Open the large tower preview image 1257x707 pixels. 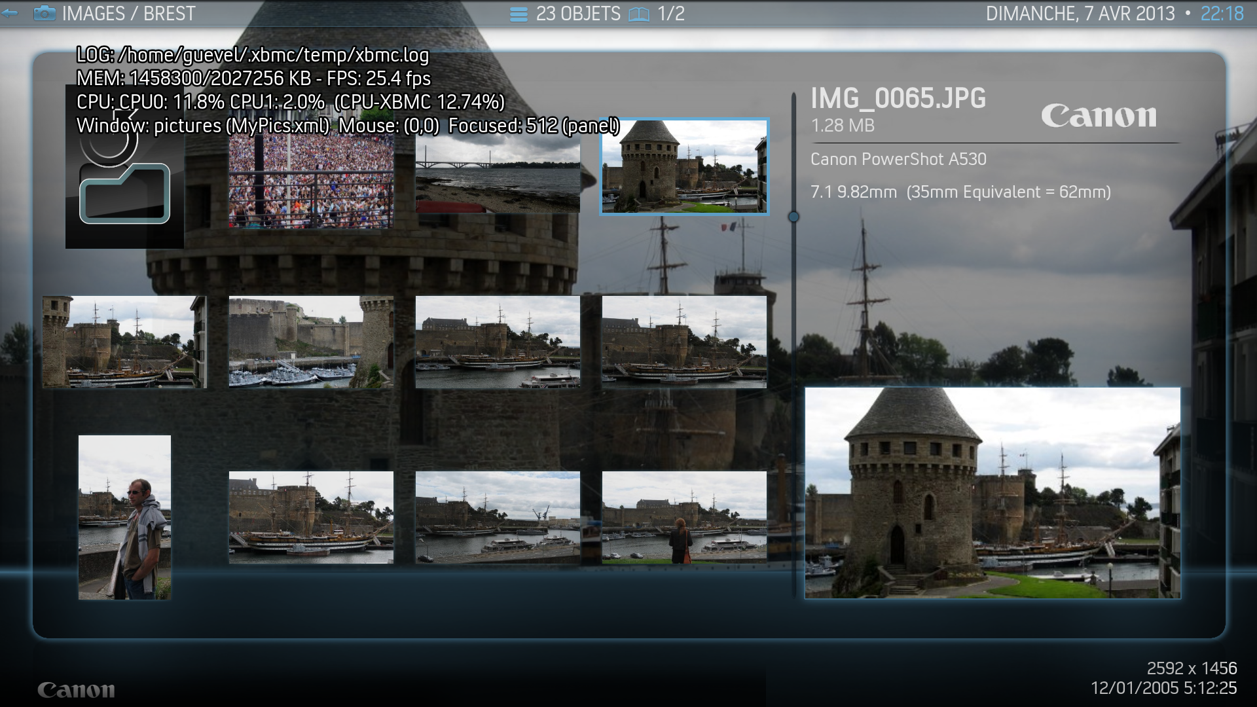pos(993,492)
